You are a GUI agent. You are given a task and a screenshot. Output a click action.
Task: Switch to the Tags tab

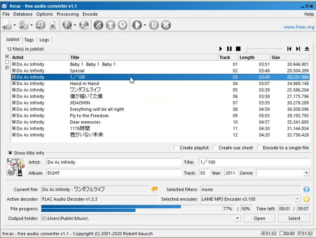(x=29, y=40)
